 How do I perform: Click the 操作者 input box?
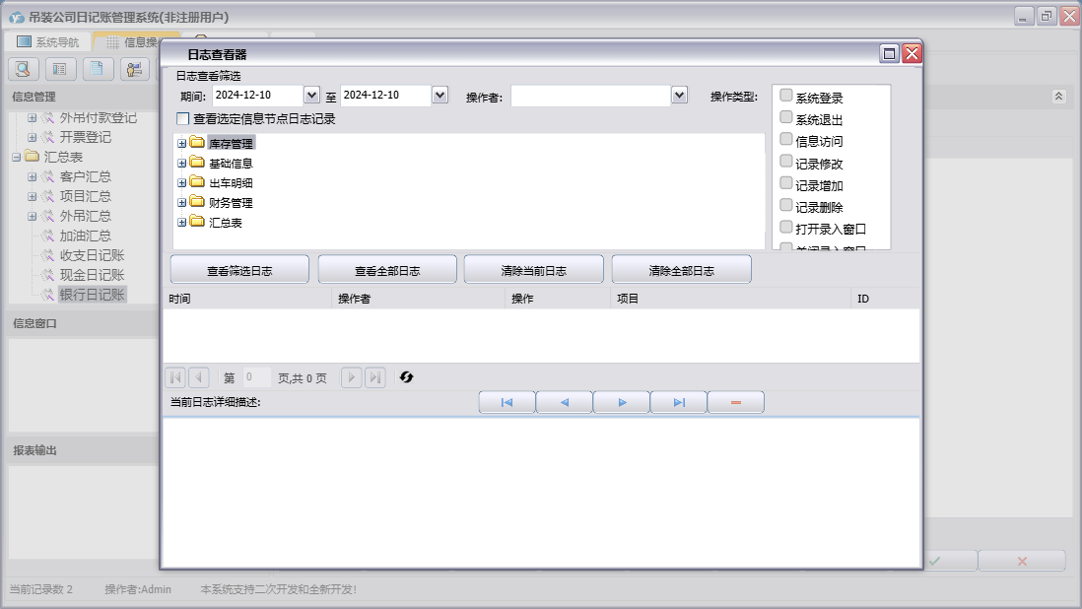click(590, 96)
